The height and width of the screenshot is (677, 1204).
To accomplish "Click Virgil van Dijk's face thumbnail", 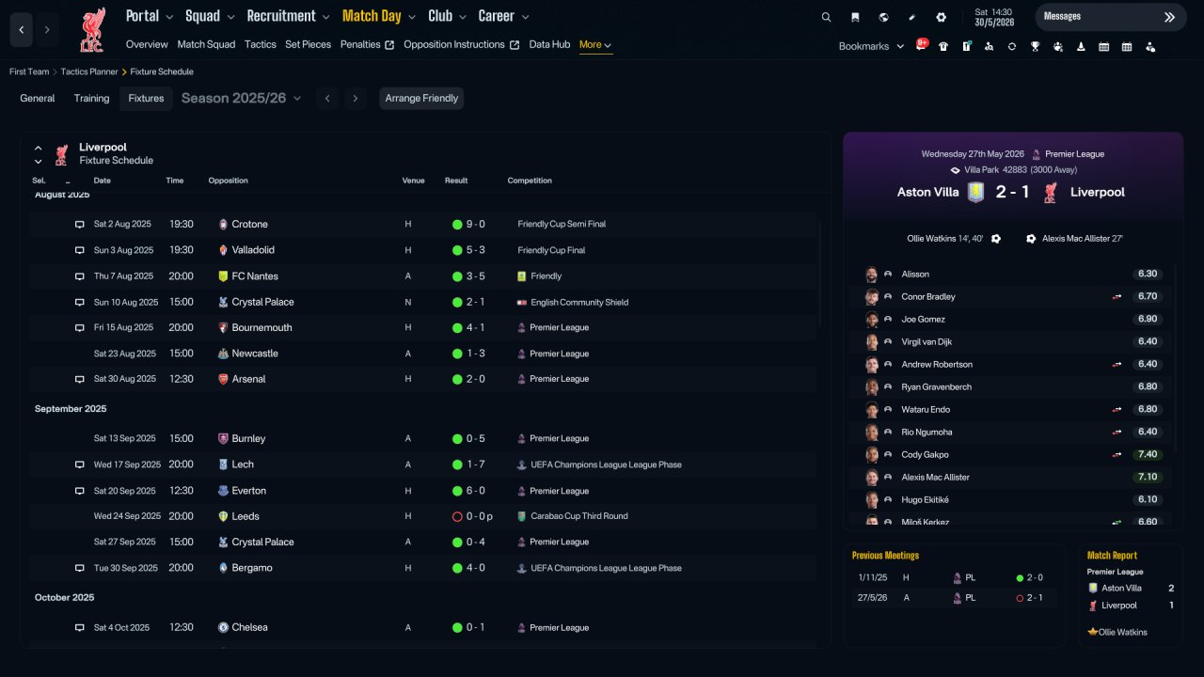I will (872, 342).
